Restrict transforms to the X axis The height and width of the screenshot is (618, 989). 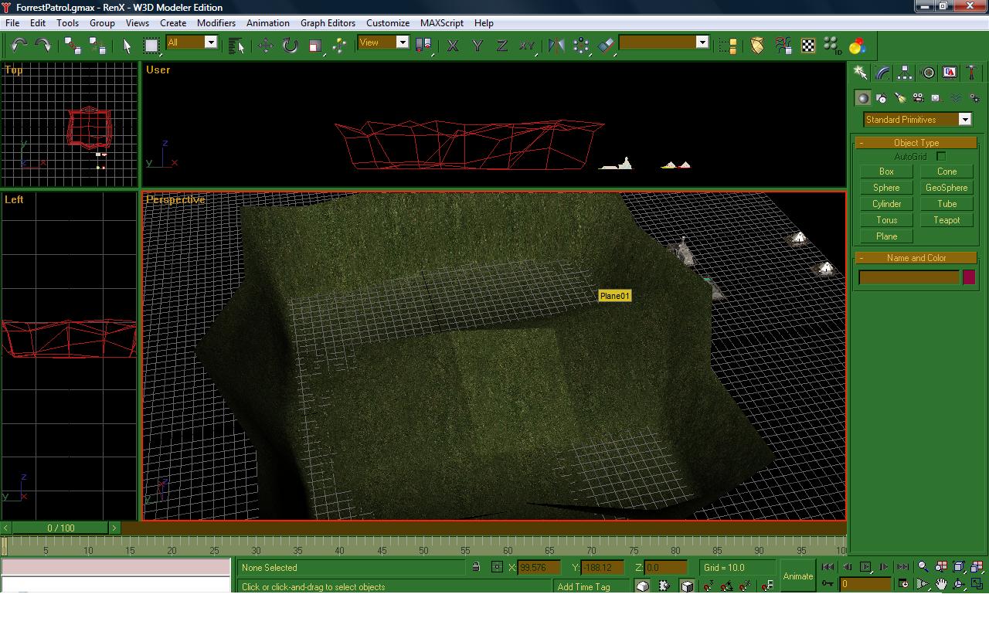453,46
